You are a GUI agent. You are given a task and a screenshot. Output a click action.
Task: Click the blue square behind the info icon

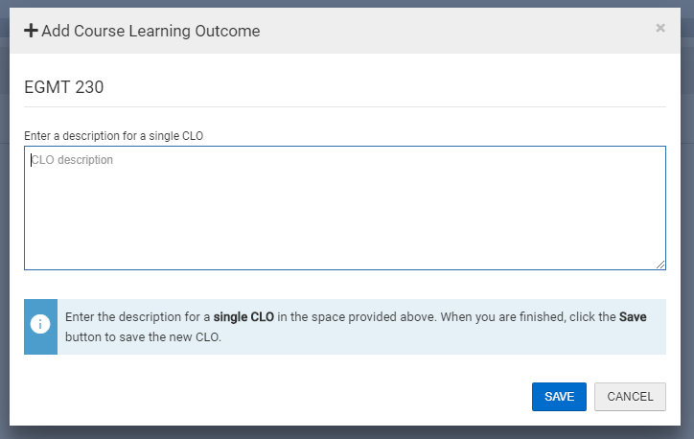click(40, 327)
